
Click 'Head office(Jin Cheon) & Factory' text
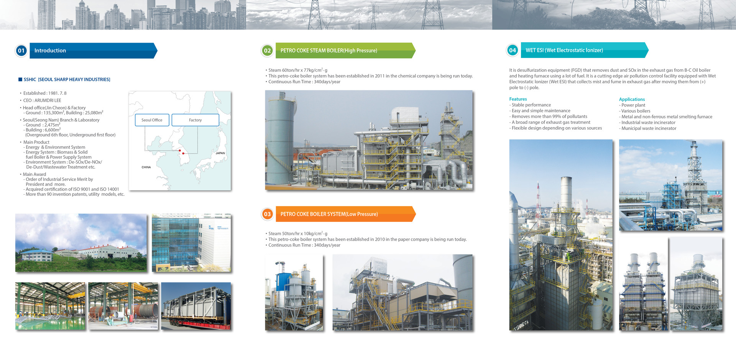tap(54, 108)
